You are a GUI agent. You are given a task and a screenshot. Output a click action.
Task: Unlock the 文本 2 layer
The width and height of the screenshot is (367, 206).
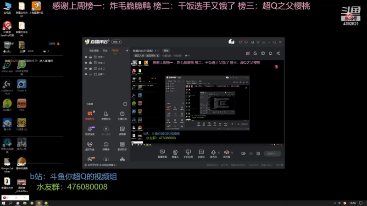point(90,68)
